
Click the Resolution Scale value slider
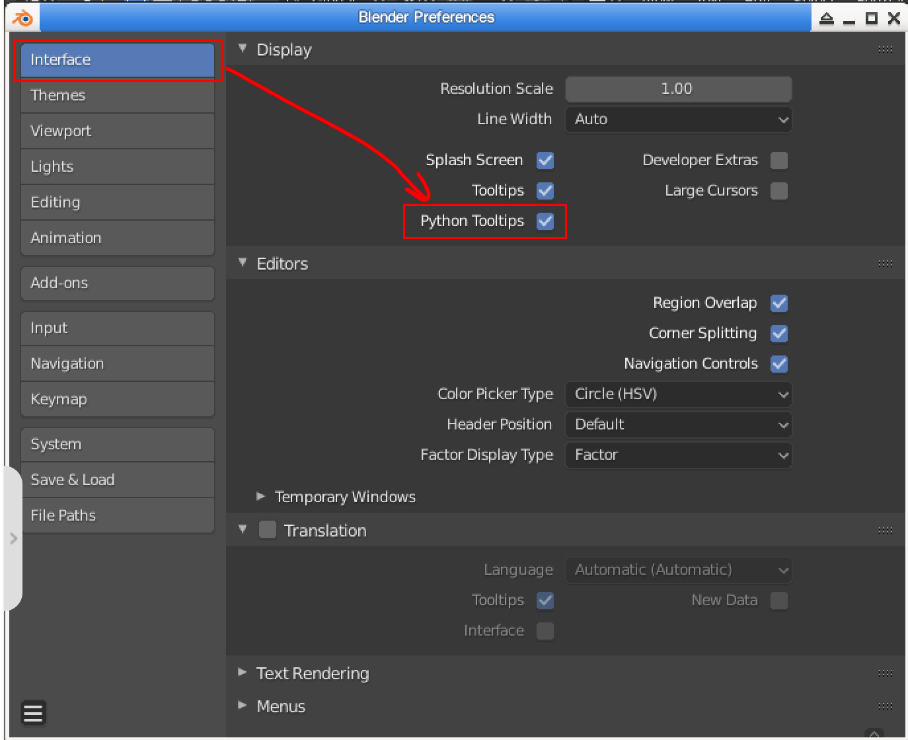click(679, 89)
